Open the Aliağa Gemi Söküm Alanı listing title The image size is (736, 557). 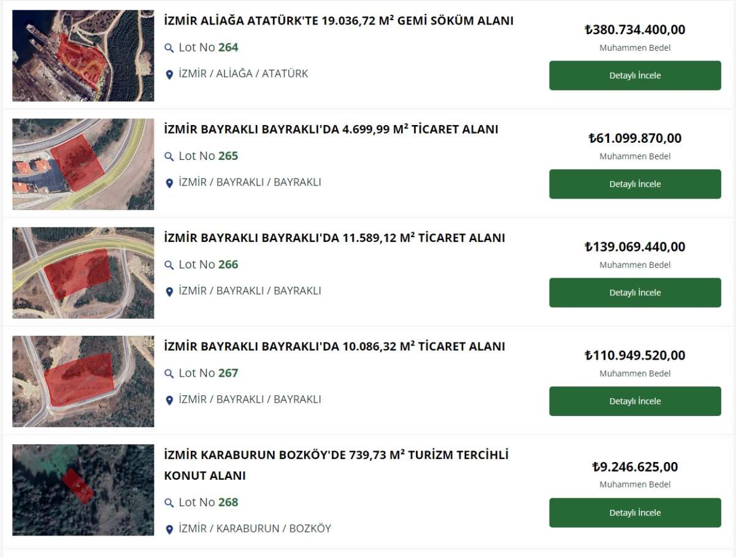(x=339, y=21)
